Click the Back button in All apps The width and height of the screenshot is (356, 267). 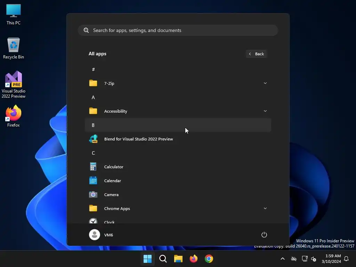click(x=256, y=54)
